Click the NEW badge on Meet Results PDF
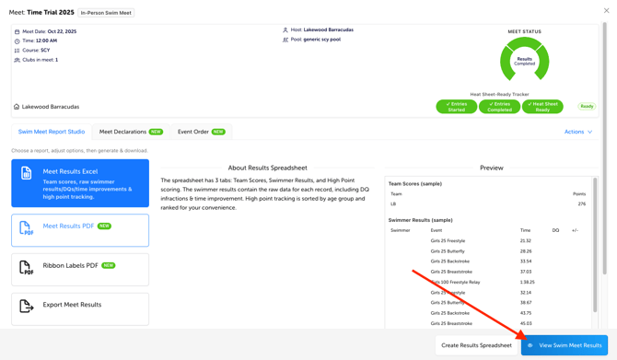Viewport: 617px width, 360px height. [104, 226]
